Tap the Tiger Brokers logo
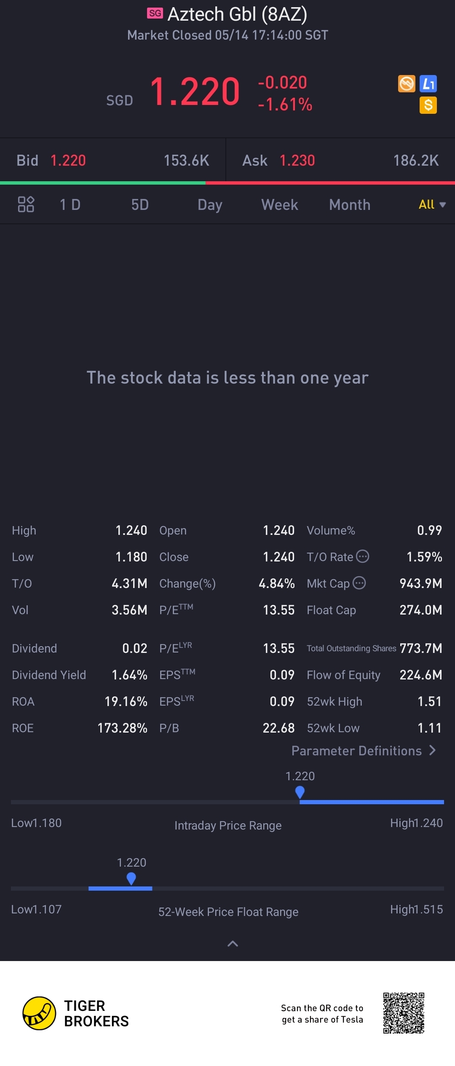 (40, 1013)
